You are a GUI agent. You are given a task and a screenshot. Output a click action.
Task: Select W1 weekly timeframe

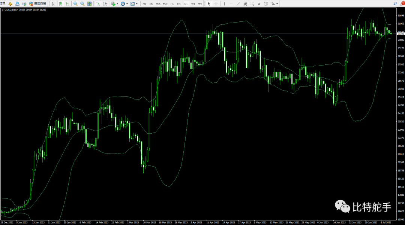[193, 4]
